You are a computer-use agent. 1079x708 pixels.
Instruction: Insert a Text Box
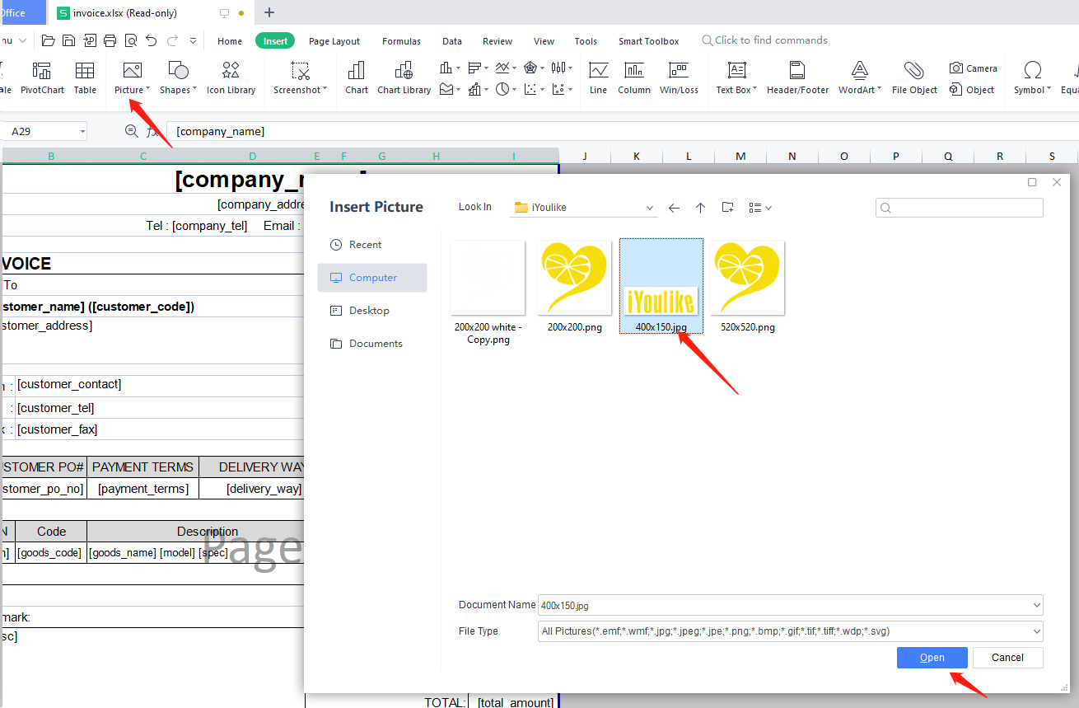coord(736,71)
